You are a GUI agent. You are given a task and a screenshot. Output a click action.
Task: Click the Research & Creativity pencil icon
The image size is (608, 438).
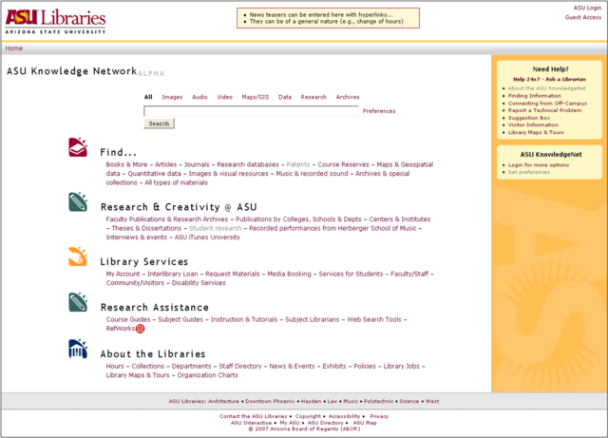coord(78,201)
